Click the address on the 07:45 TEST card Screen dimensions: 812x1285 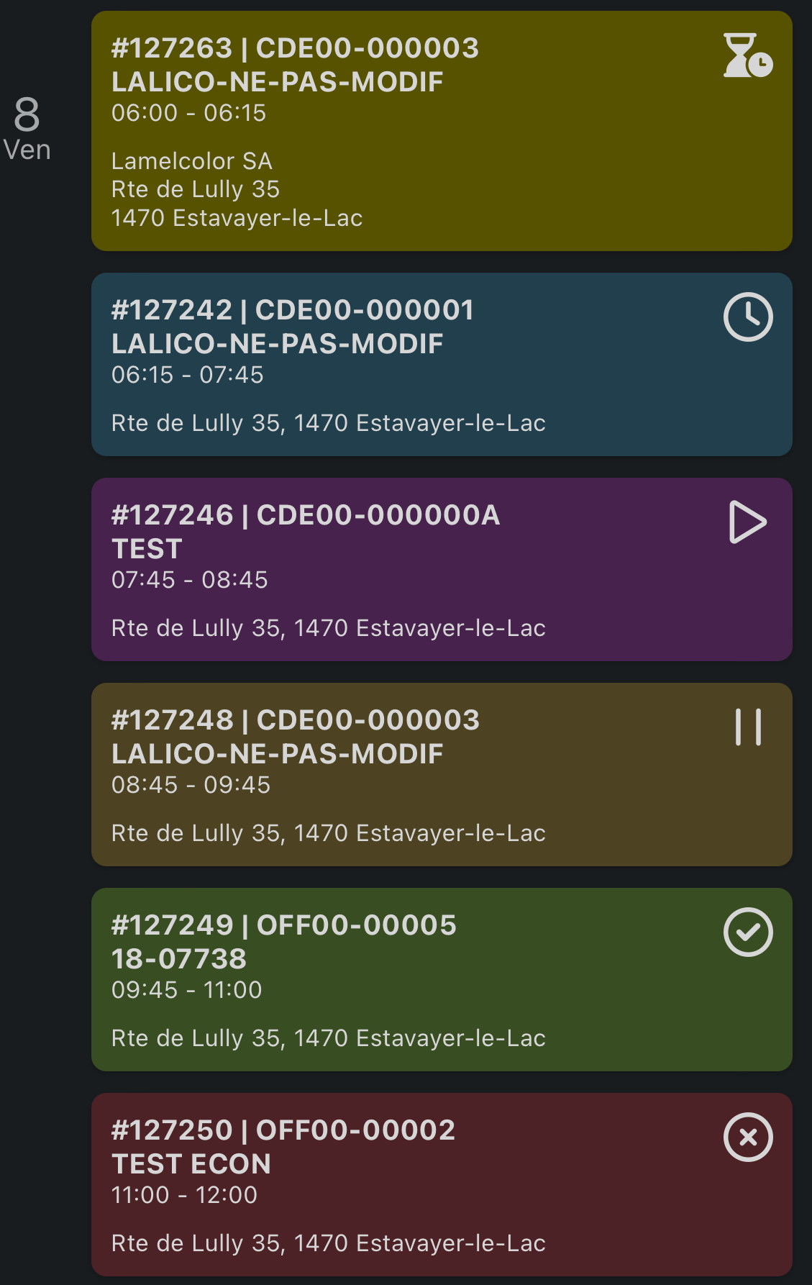[x=328, y=628]
